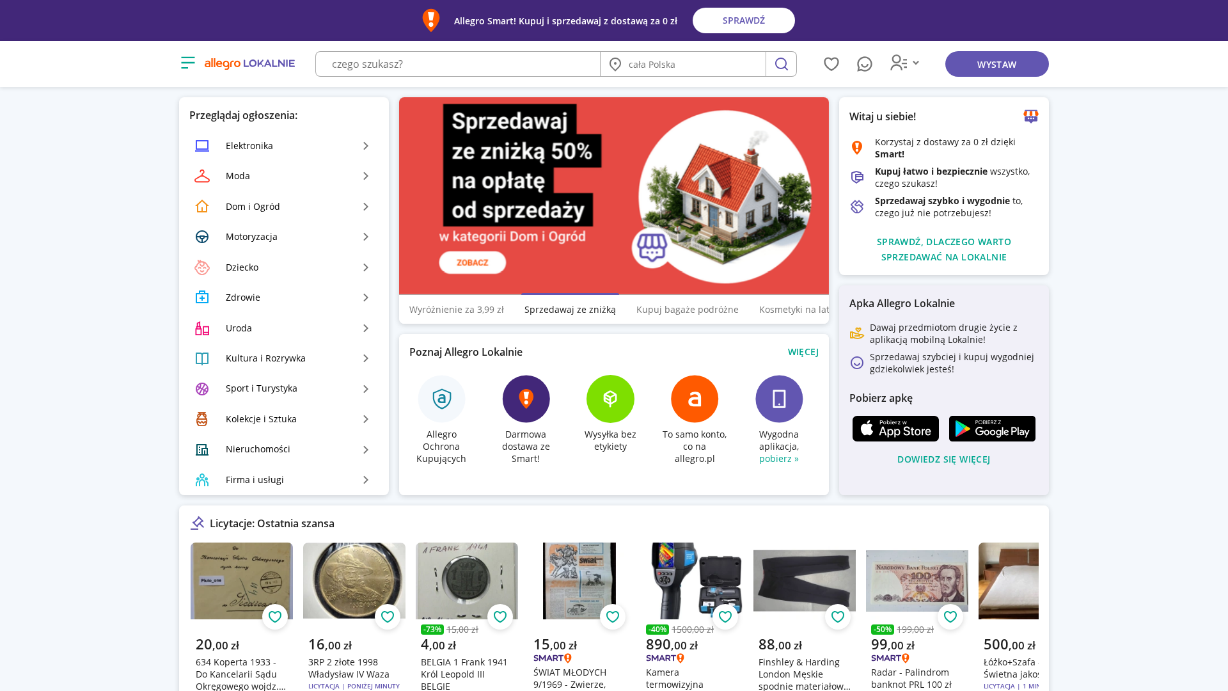The image size is (1228, 691).
Task: Click the location pin icon
Action: [615, 64]
